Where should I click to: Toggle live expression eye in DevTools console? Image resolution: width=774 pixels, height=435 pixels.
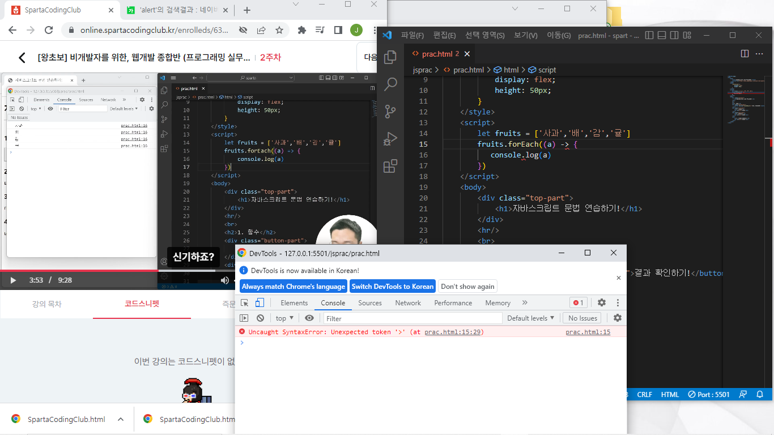(x=309, y=318)
